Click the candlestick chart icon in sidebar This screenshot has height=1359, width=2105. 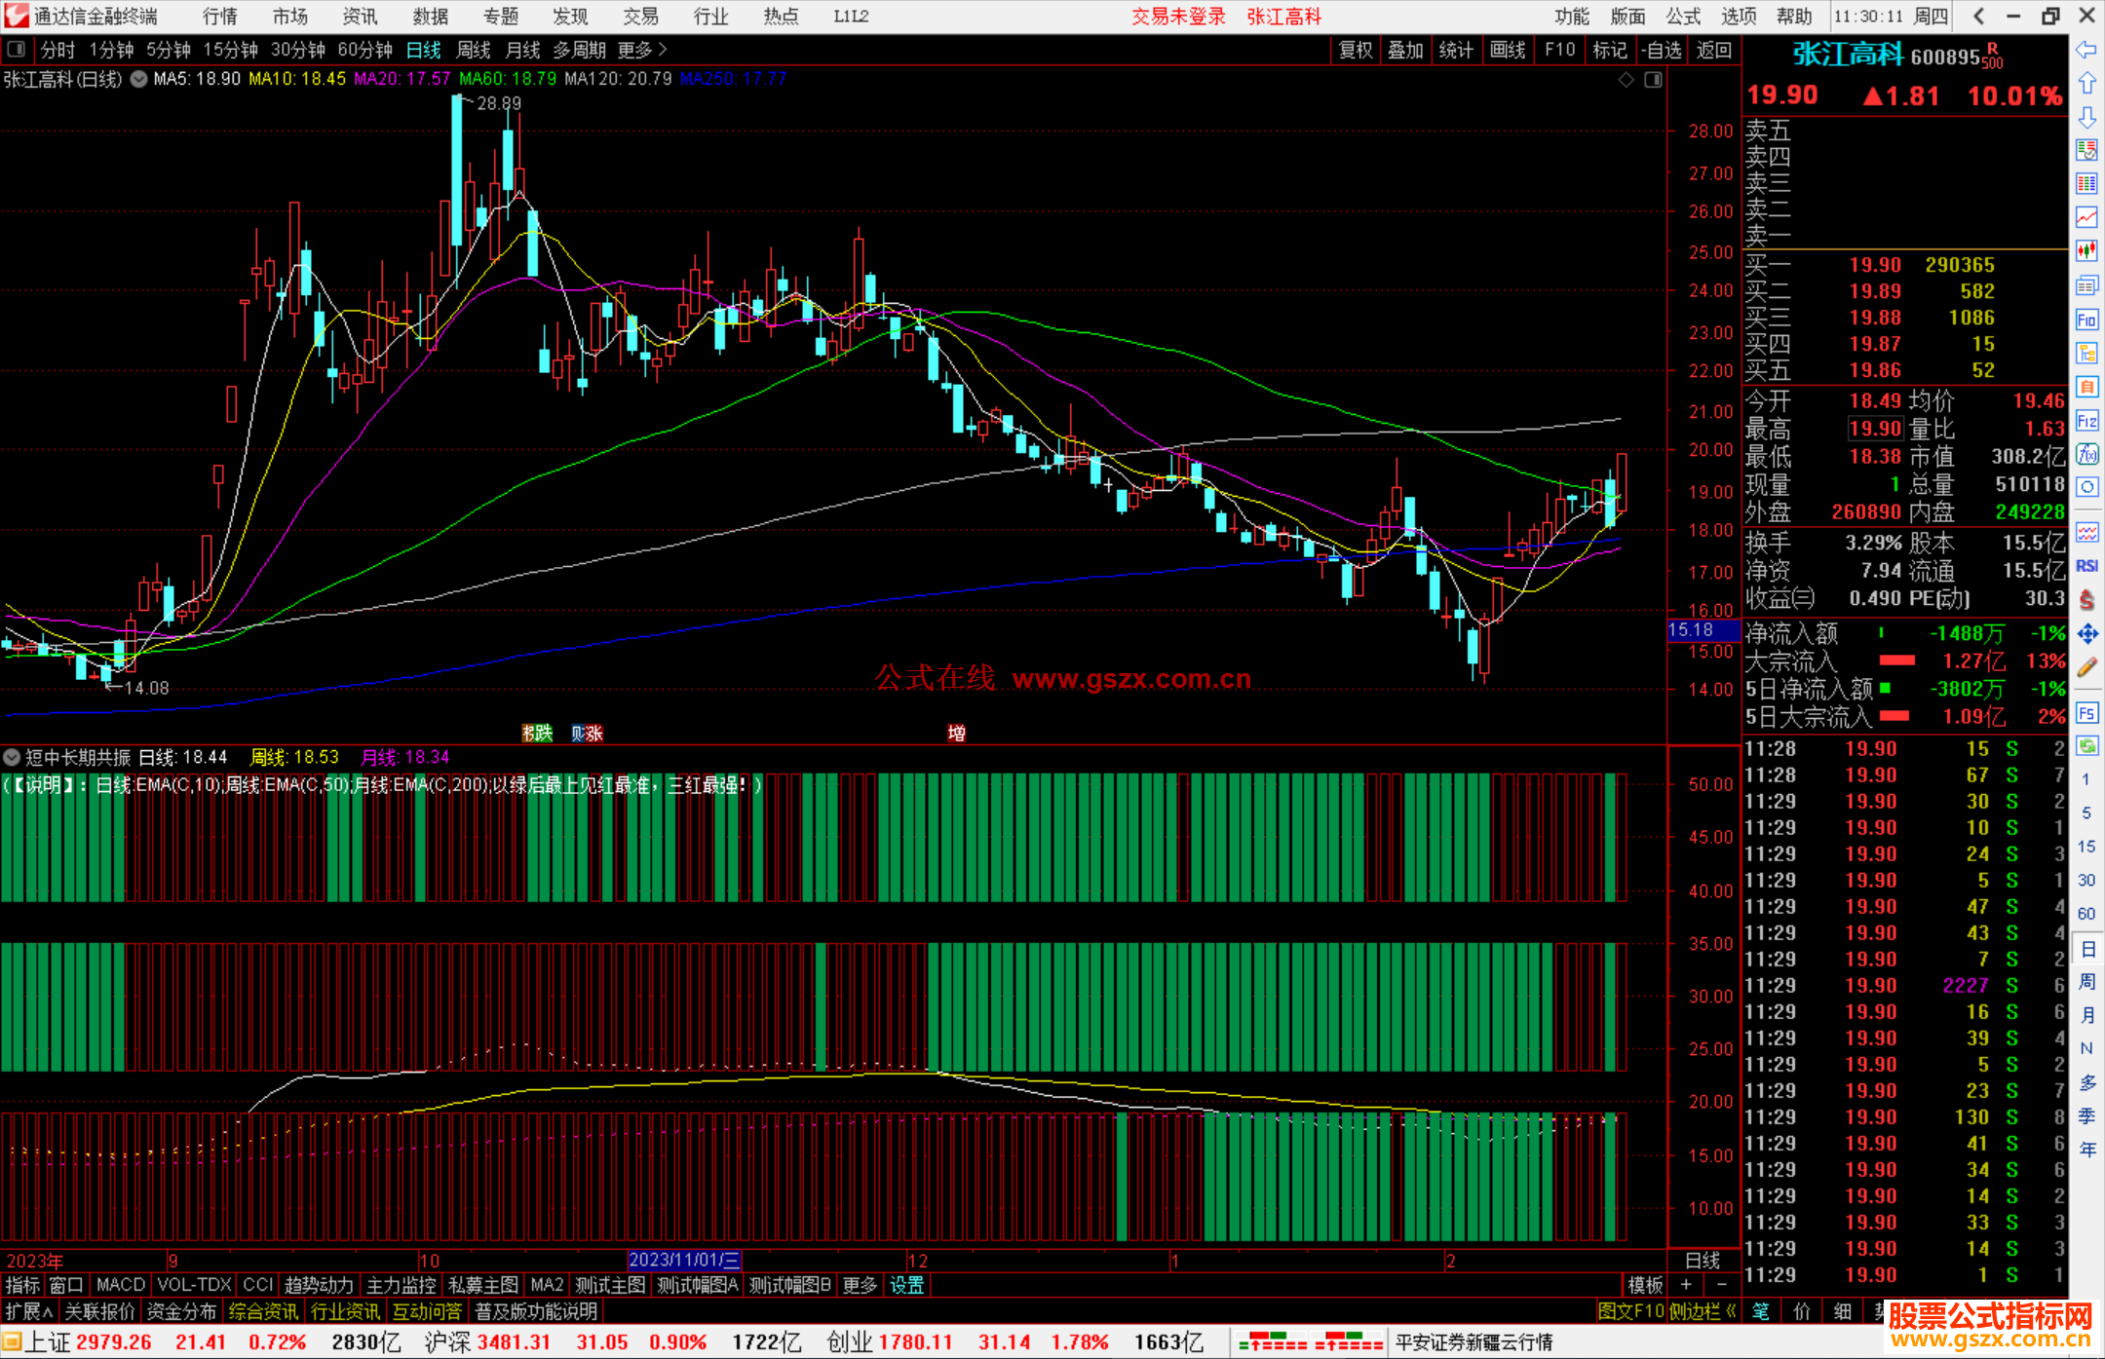2086,250
